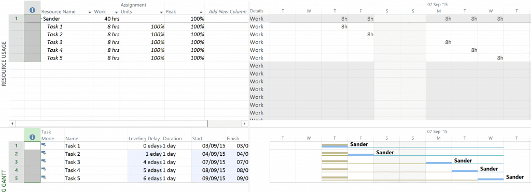The height and width of the screenshot is (192, 531).
Task: Click Task 3 task mode icon
Action: pyautogui.click(x=44, y=161)
